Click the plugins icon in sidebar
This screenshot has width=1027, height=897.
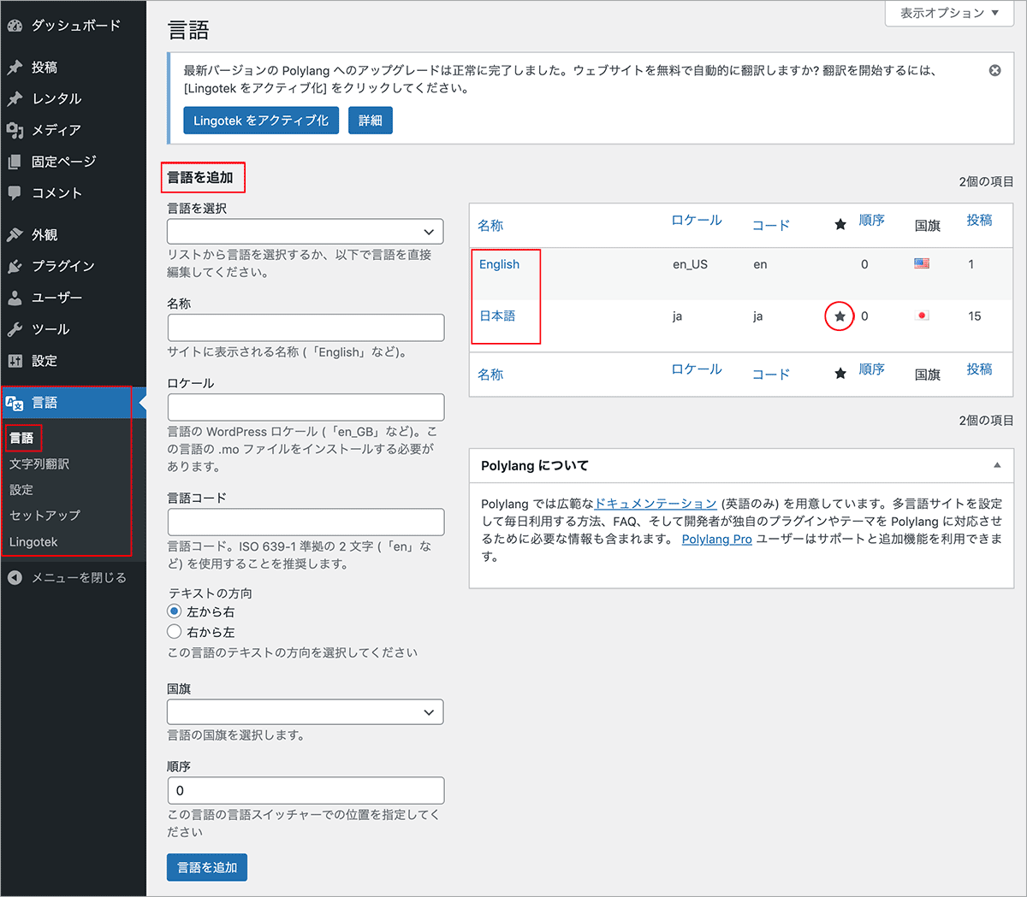pos(15,266)
